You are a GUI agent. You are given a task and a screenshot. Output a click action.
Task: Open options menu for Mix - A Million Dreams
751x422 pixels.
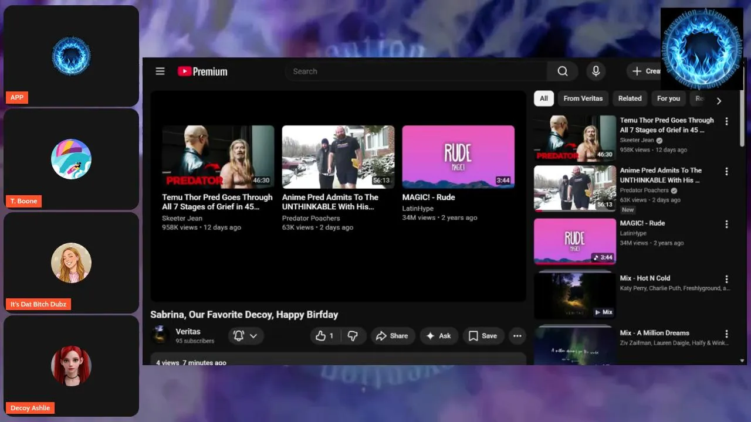tap(726, 334)
